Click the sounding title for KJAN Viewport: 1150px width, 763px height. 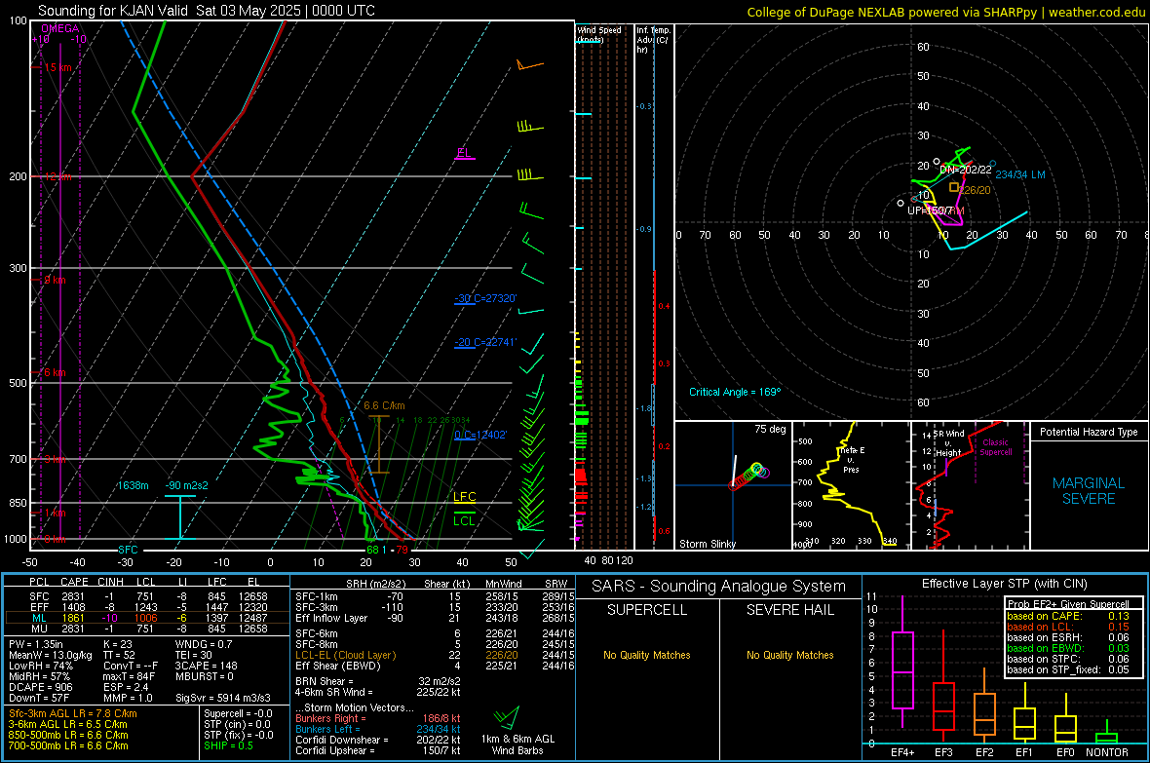coord(206,11)
